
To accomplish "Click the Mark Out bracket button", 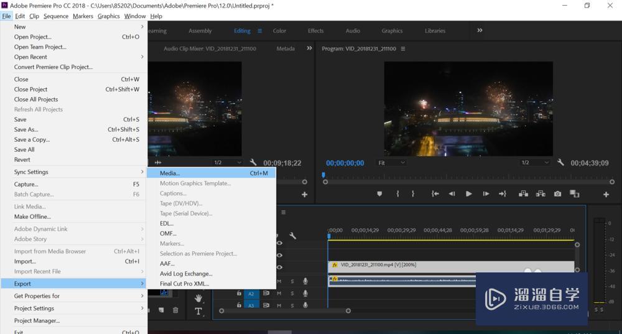I will coord(413,194).
